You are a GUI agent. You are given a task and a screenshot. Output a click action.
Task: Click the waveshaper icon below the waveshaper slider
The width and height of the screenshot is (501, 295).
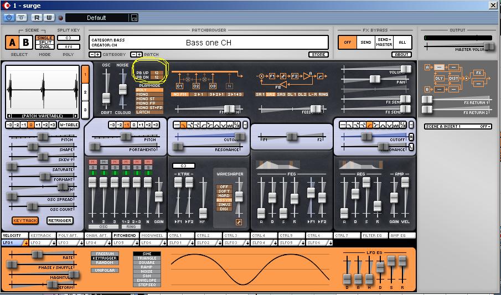239,222
